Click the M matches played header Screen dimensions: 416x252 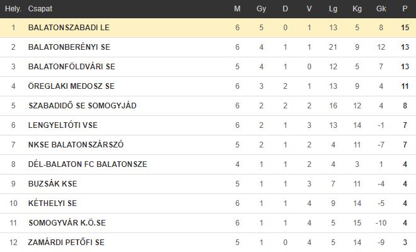pyautogui.click(x=237, y=9)
